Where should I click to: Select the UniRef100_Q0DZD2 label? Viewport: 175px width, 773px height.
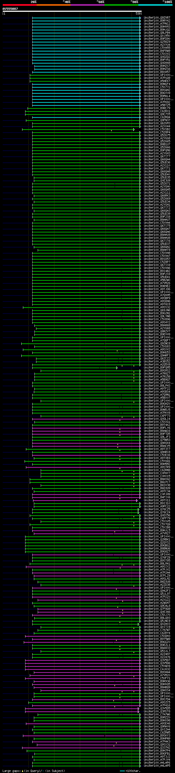pos(157,57)
